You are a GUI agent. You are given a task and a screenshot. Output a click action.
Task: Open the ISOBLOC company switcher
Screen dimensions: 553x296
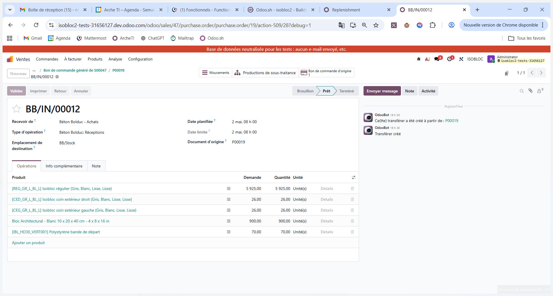[x=475, y=59]
